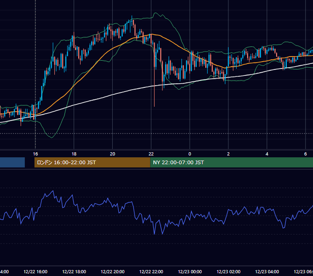The width and height of the screenshot is (313, 276).
Task: Click the 20 hour label on the axis
Action: tap(113, 154)
